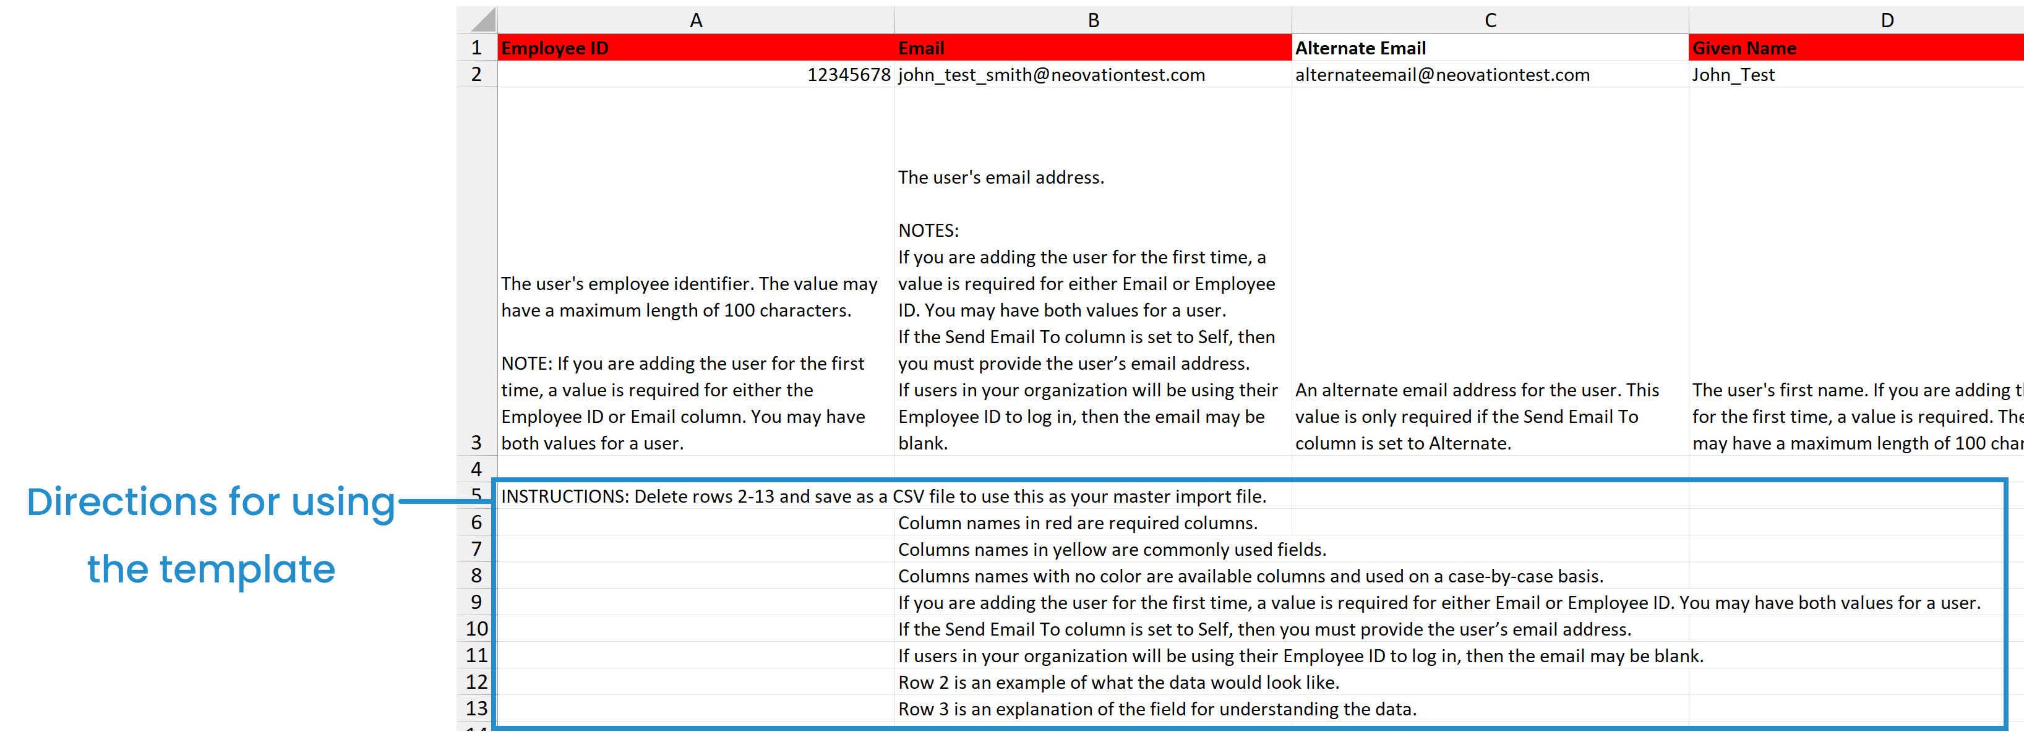Click row 10 'Send Email To column' text
The image size is (2024, 737).
click(1265, 629)
